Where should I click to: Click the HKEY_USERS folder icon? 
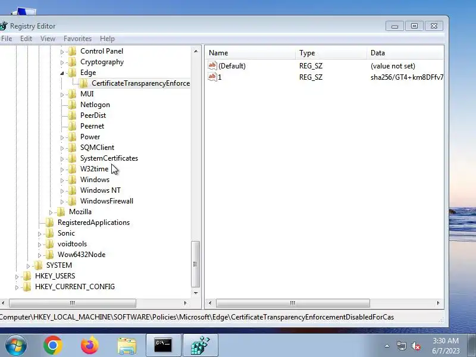tap(27, 276)
